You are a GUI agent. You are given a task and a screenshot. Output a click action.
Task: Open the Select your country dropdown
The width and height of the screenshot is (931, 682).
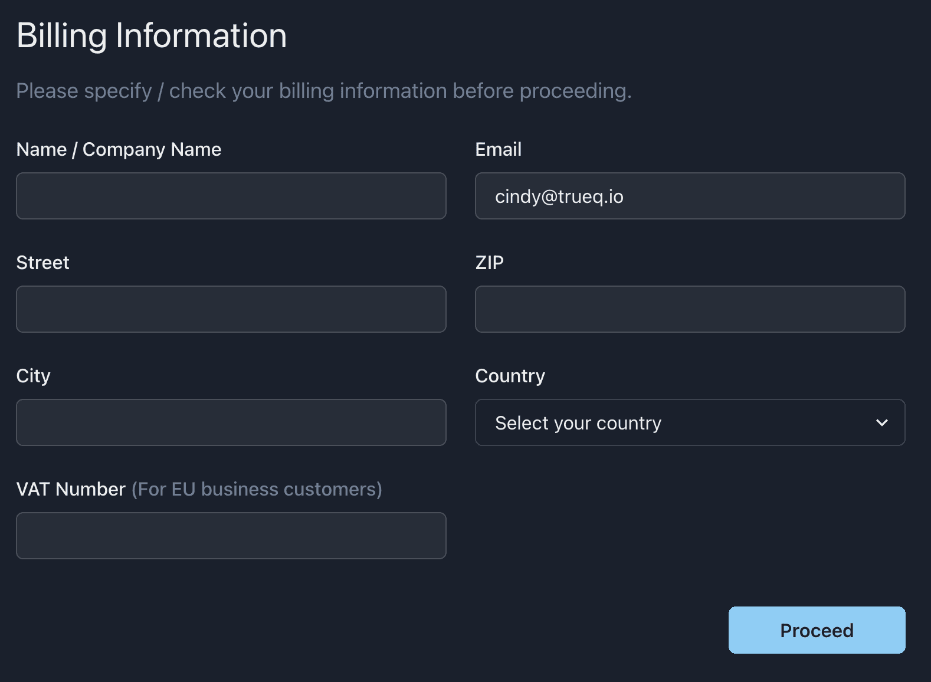(690, 422)
